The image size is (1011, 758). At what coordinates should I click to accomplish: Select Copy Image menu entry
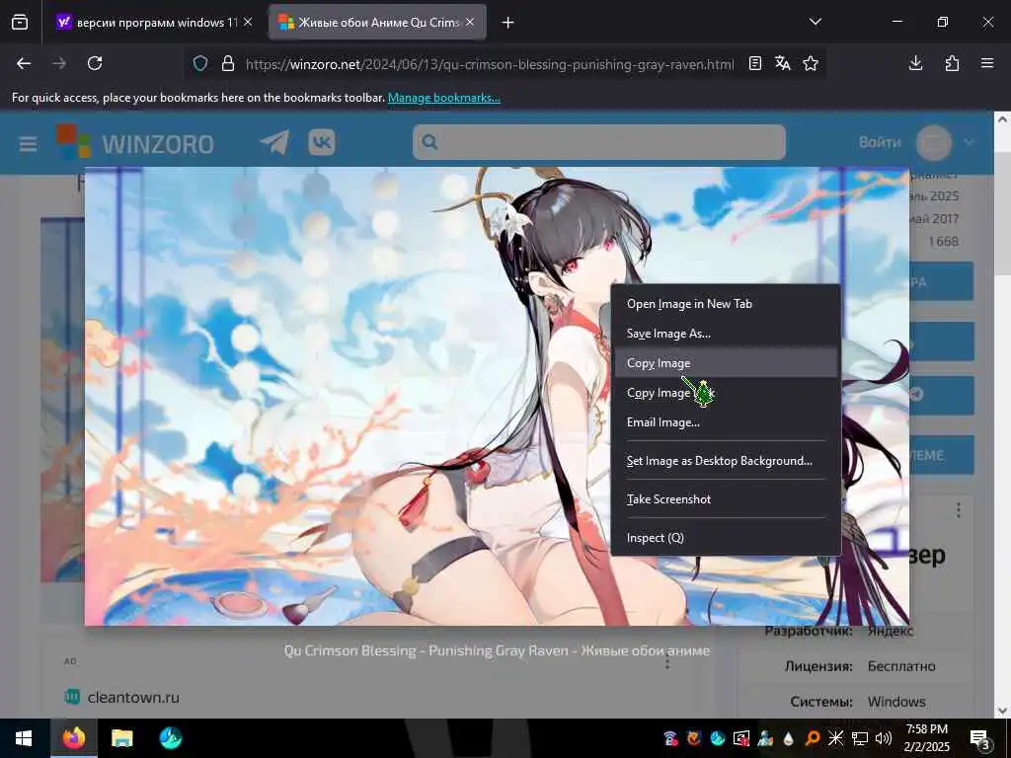click(x=726, y=363)
